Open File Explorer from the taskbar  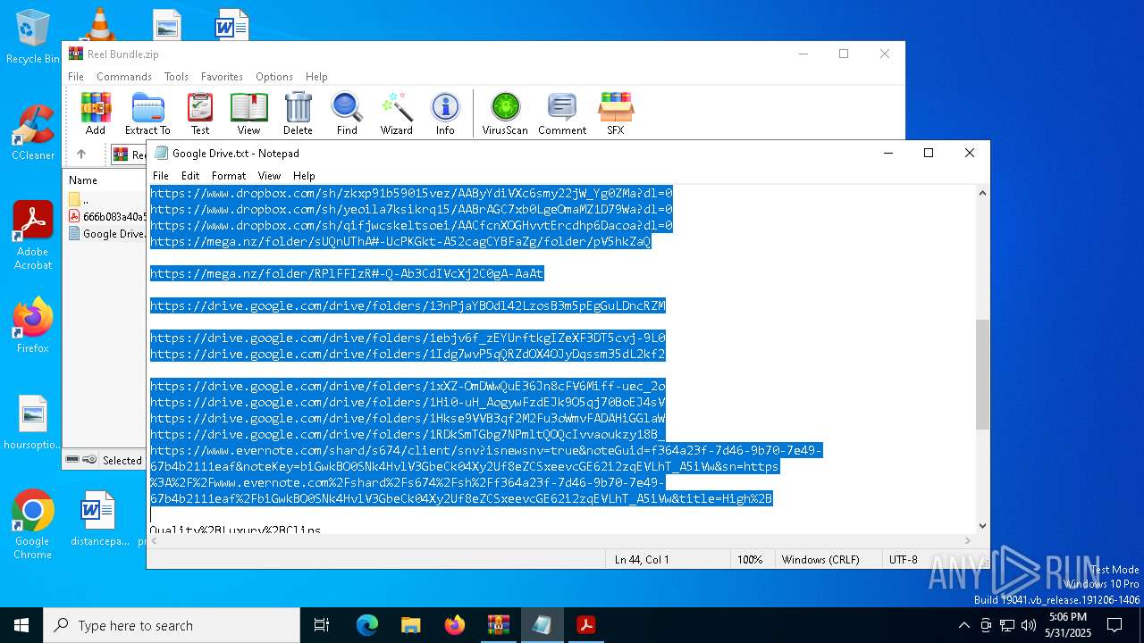click(x=411, y=625)
